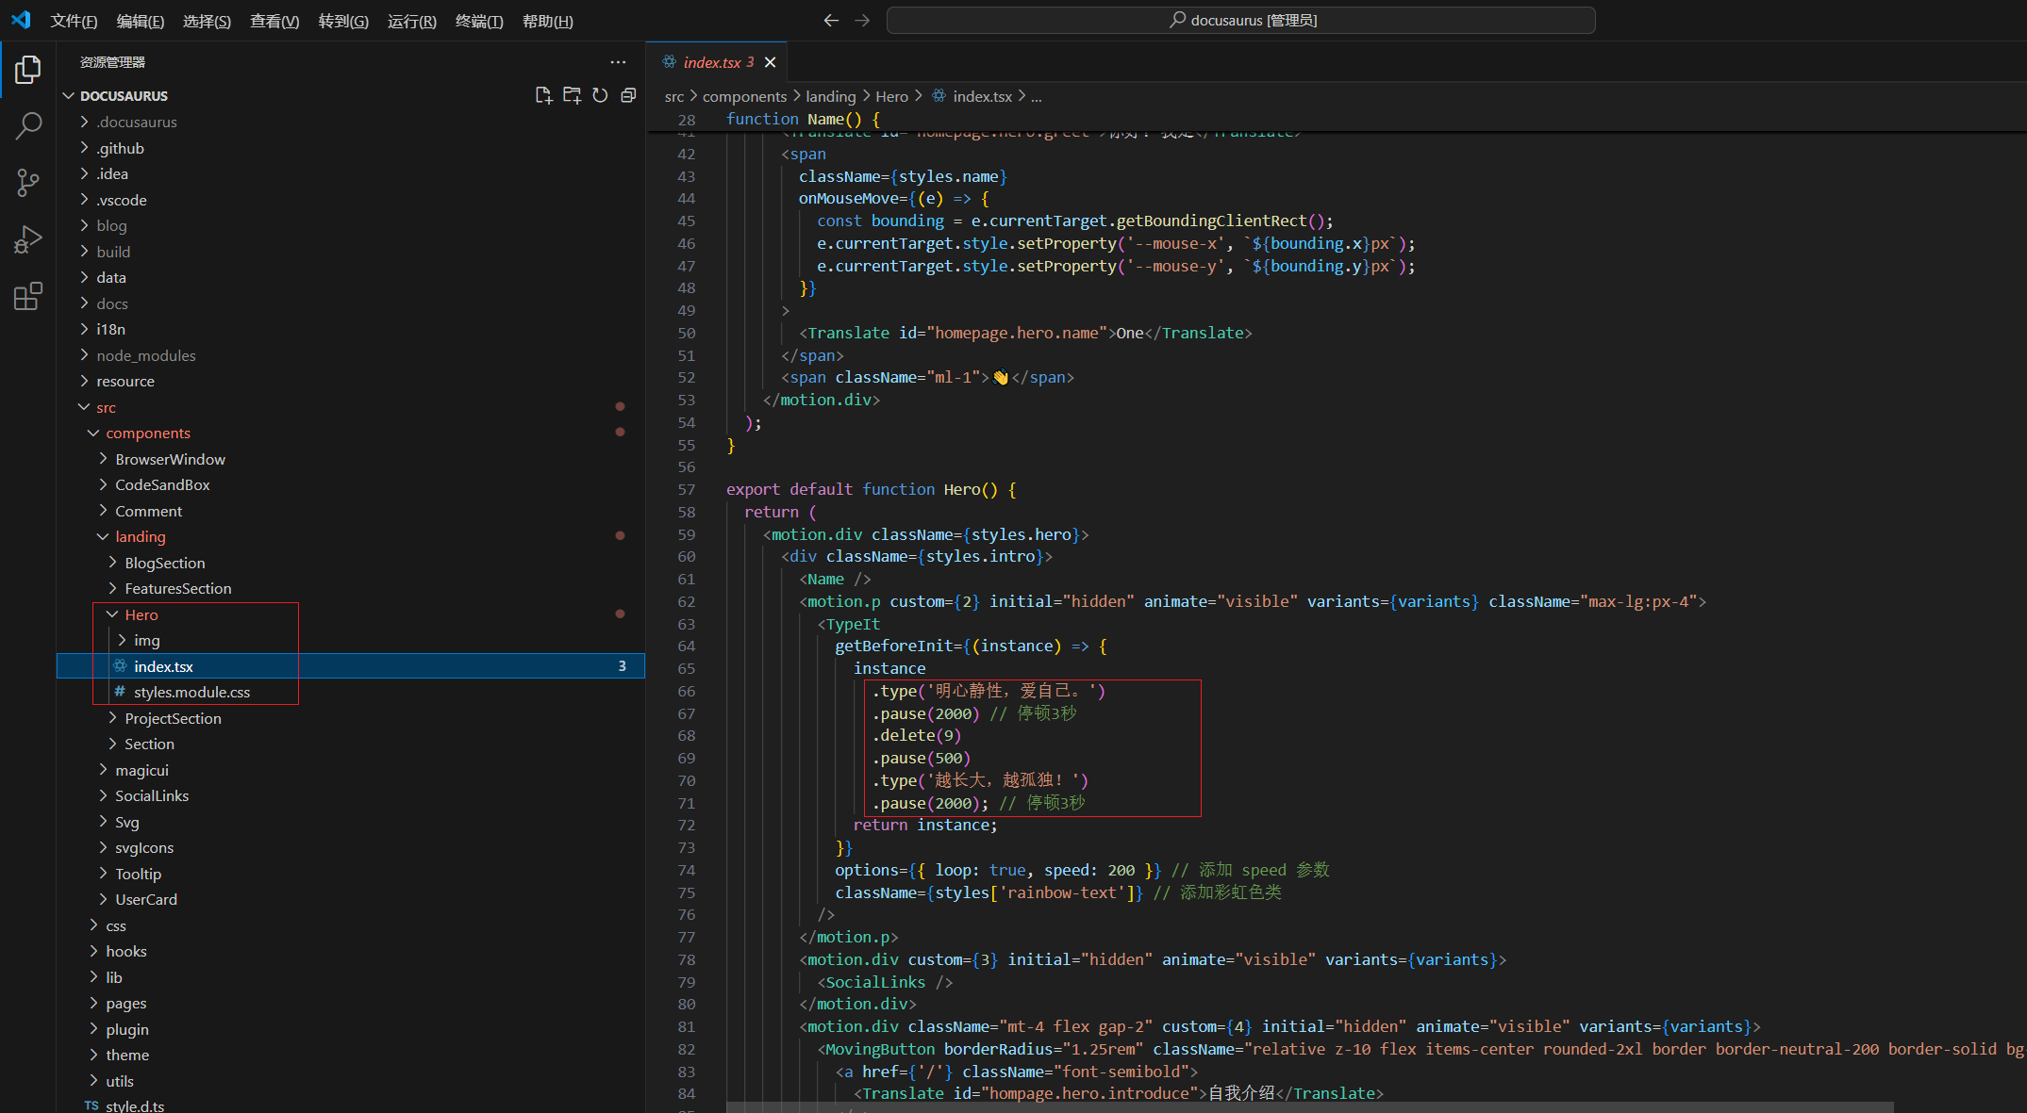
Task: Click the docusaurus command center search box
Action: tap(1241, 20)
